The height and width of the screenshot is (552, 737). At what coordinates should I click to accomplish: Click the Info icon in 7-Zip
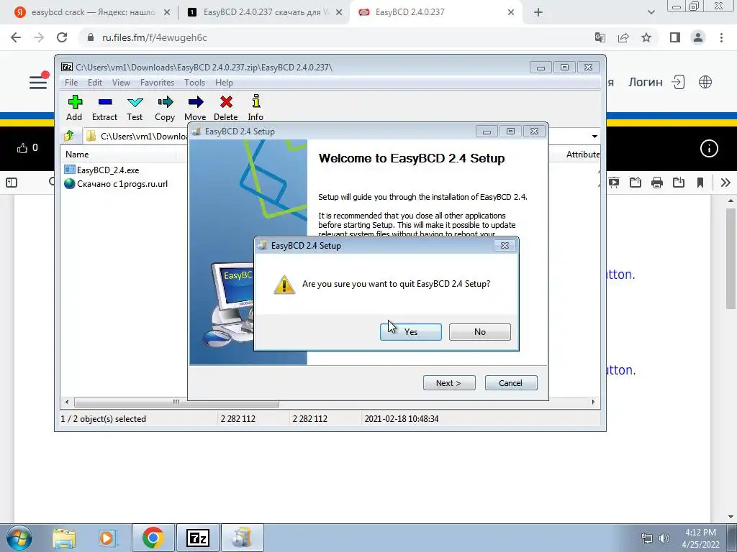256,108
